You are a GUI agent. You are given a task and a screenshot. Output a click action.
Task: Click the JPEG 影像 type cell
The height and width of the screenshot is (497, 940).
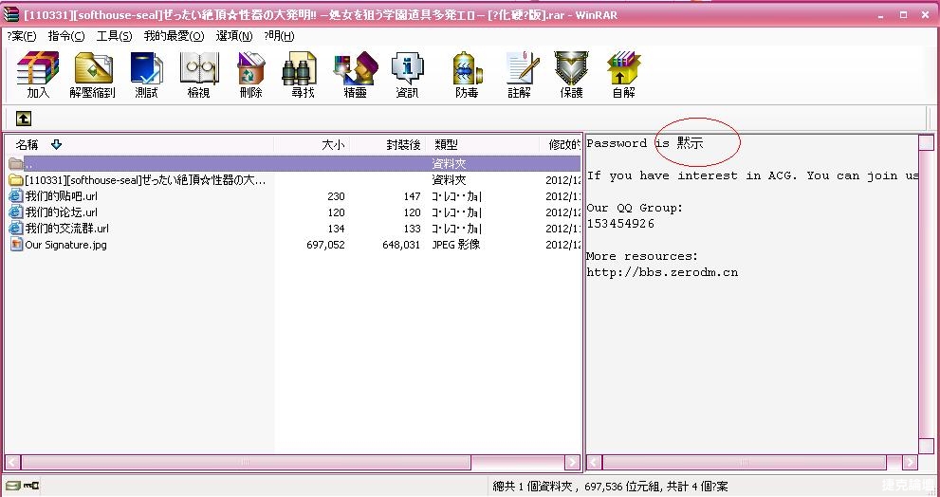tap(455, 245)
